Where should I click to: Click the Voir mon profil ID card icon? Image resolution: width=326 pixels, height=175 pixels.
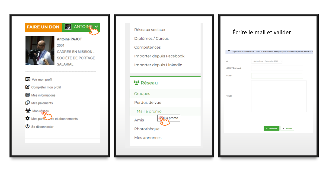point(27,80)
